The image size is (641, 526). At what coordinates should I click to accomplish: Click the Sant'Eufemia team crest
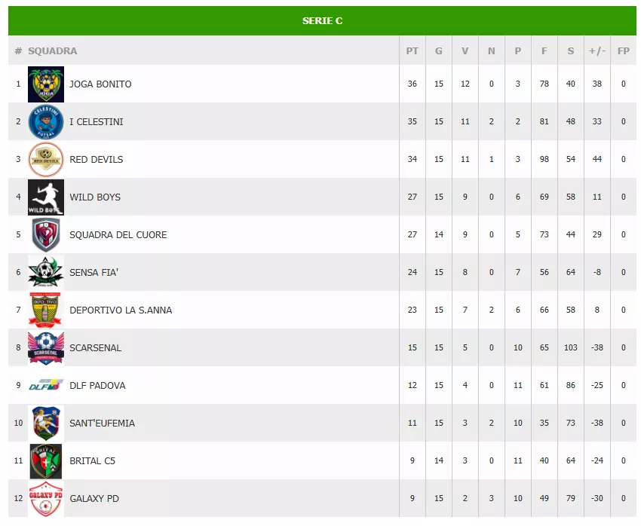[x=46, y=423]
